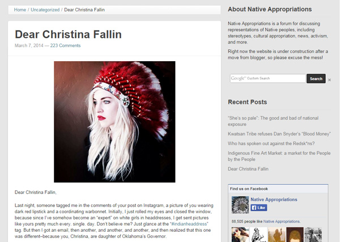Open "Who has spoken out against" post
The image size is (340, 242).
coord(271,143)
